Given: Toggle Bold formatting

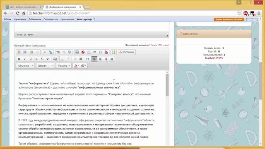Looking at the screenshot, I should click(19, 59).
